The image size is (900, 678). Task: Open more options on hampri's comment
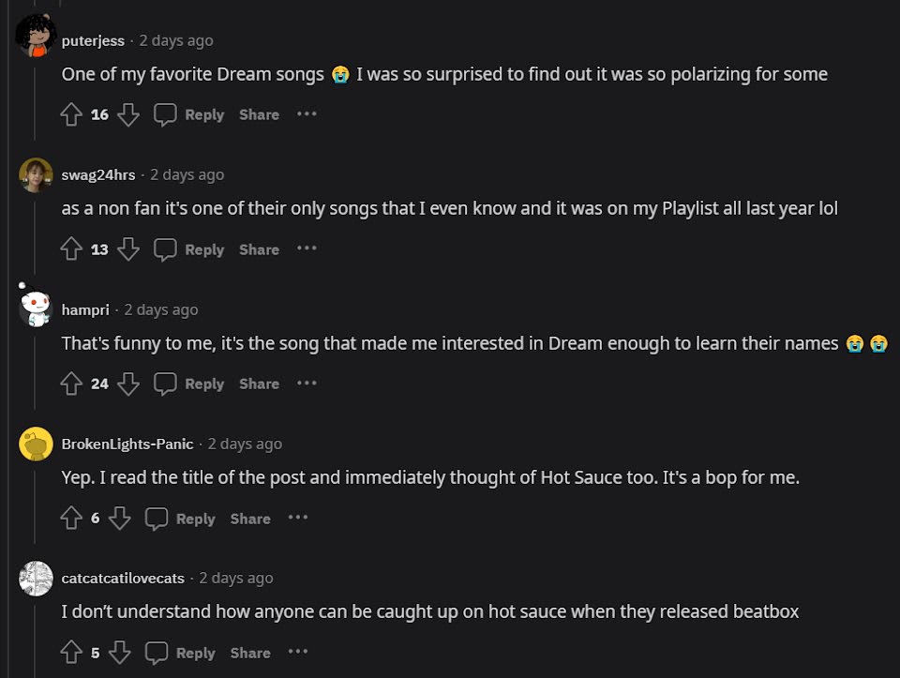click(307, 384)
